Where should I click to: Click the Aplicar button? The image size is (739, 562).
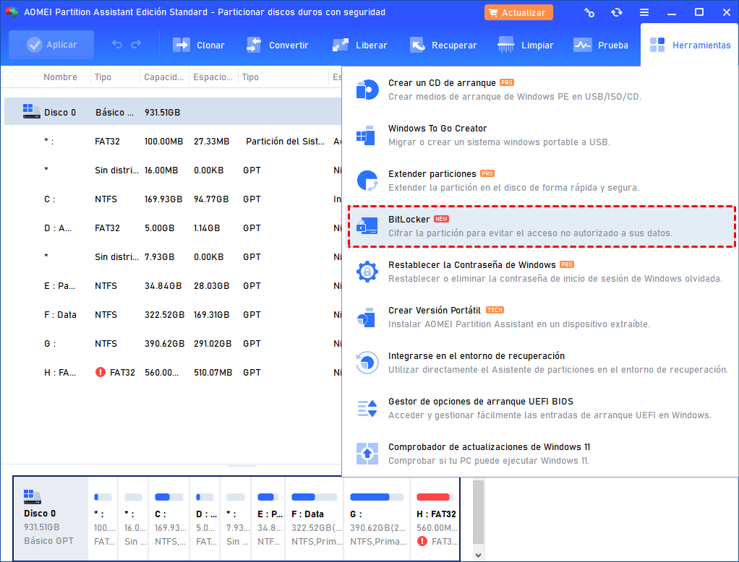point(51,45)
